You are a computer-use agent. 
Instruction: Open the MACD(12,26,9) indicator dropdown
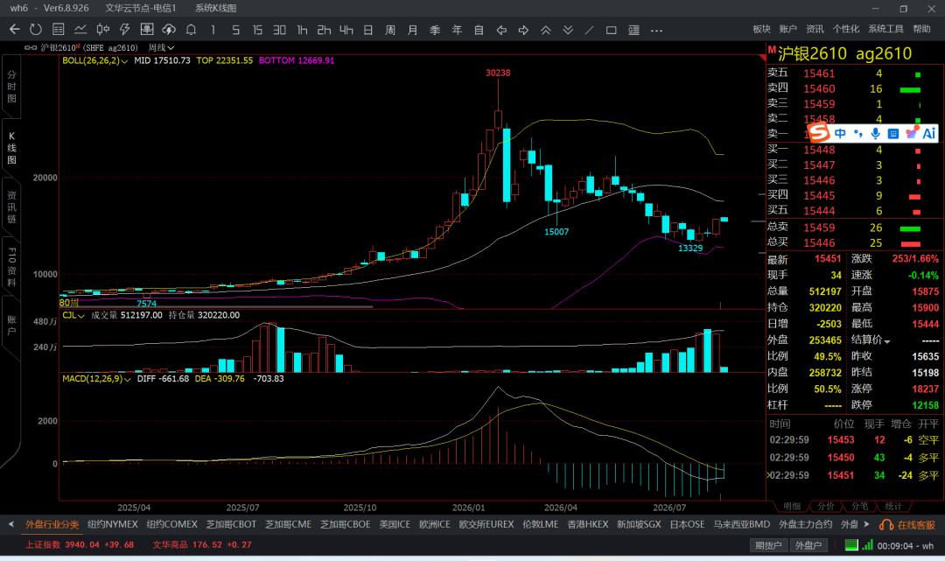(x=97, y=378)
